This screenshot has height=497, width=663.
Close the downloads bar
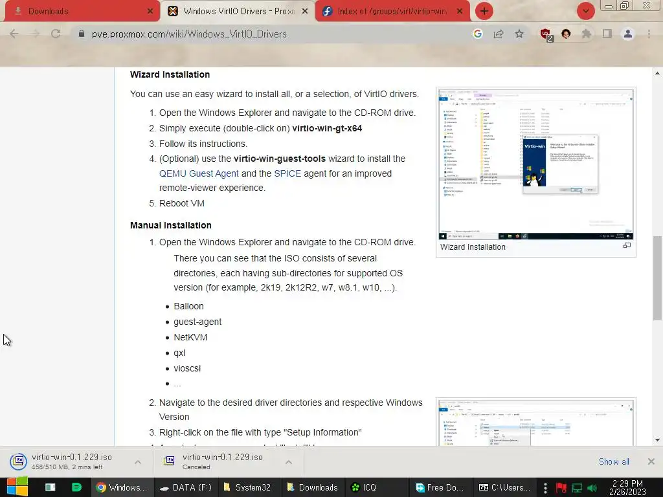point(651,461)
